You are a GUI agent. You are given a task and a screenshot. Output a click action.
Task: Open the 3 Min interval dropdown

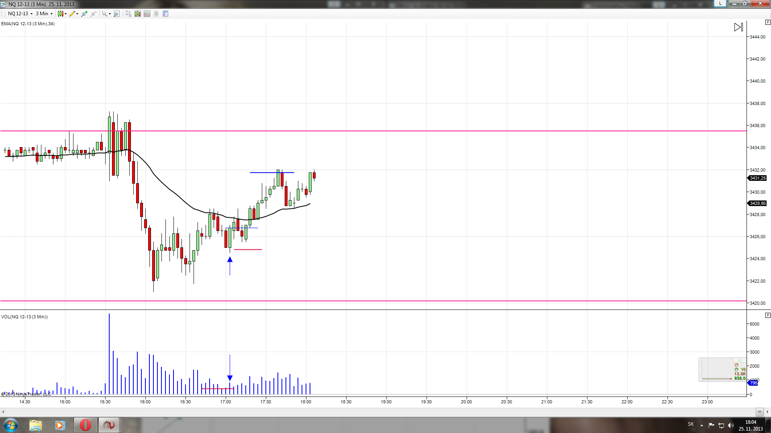(44, 14)
